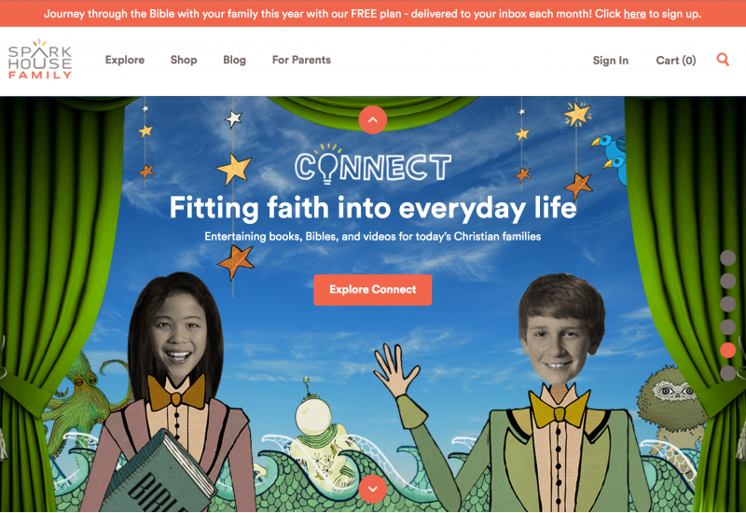Click the Sparkhouse Family logo

pos(40,60)
